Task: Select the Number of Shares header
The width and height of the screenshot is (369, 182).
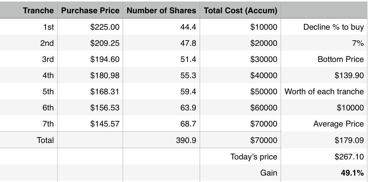Action: click(161, 10)
